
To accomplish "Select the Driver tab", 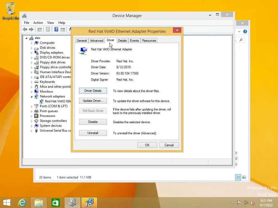I will coord(110,40).
